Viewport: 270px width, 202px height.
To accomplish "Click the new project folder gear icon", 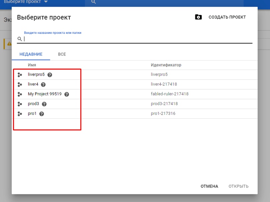I will 198,17.
